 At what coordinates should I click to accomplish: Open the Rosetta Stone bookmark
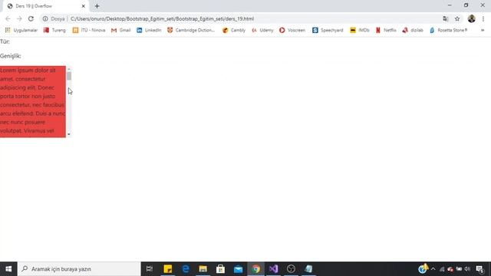tap(449, 30)
